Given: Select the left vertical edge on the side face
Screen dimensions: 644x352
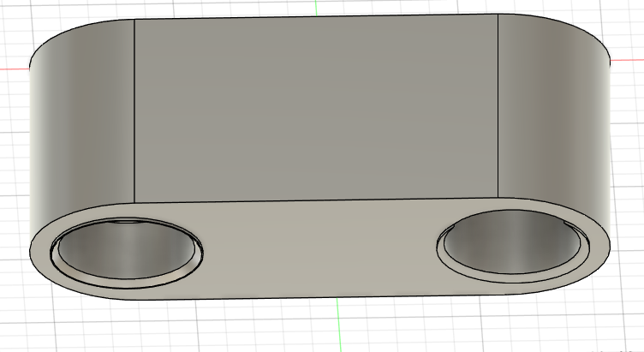Looking at the screenshot, I should click(135, 111).
